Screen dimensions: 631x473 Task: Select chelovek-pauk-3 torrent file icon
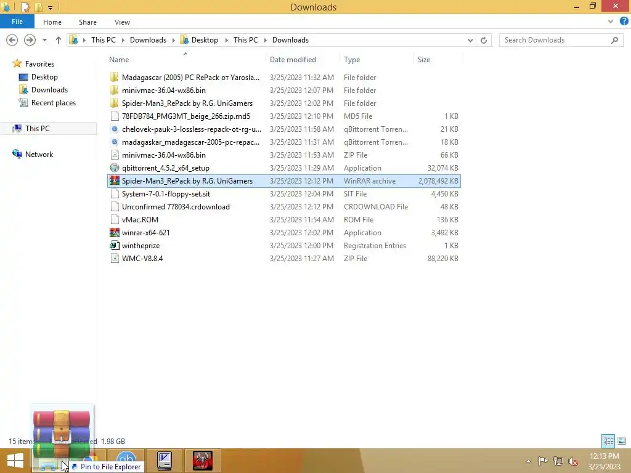[114, 129]
